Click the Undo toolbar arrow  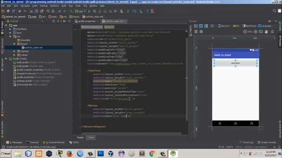click(x=19, y=11)
